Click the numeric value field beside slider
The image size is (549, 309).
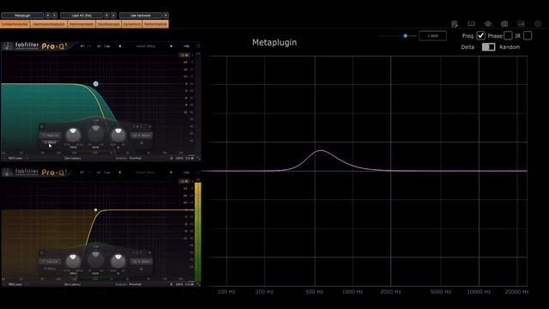432,36
